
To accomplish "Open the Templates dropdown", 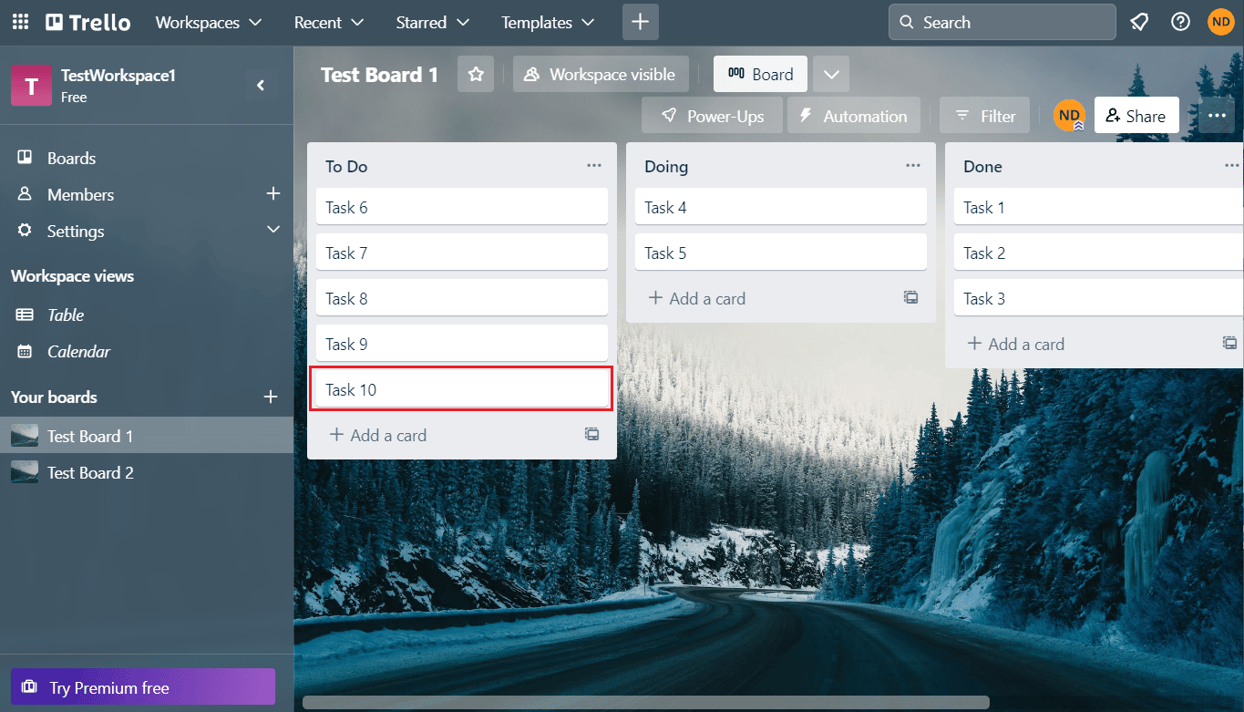I will point(548,22).
